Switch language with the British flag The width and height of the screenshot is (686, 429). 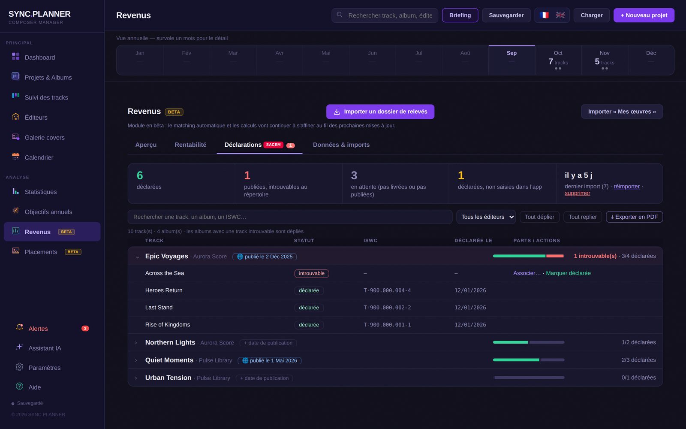click(560, 15)
